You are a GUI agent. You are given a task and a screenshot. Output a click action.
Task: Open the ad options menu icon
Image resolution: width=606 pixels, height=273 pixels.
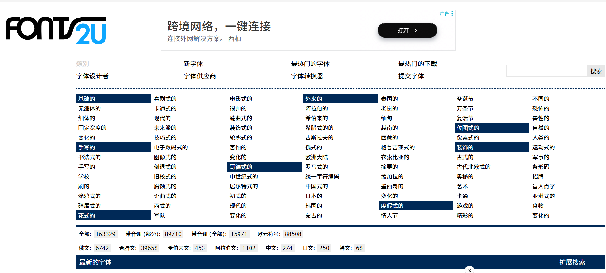(x=452, y=14)
